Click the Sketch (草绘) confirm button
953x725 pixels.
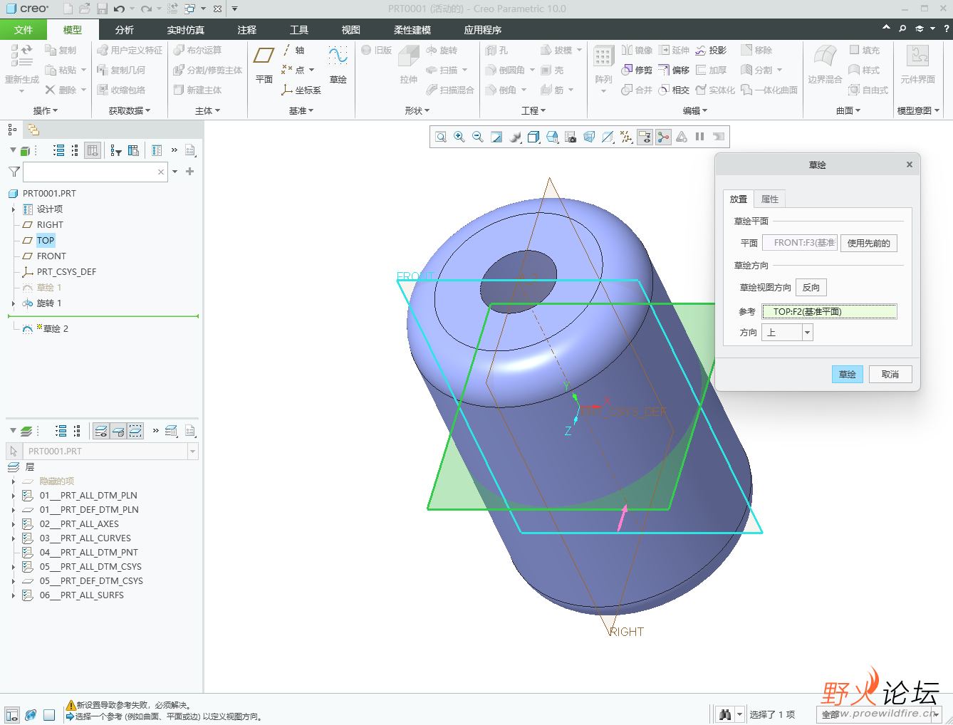(848, 375)
